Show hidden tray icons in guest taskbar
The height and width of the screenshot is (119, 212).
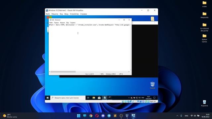pyautogui.click(x=129, y=98)
